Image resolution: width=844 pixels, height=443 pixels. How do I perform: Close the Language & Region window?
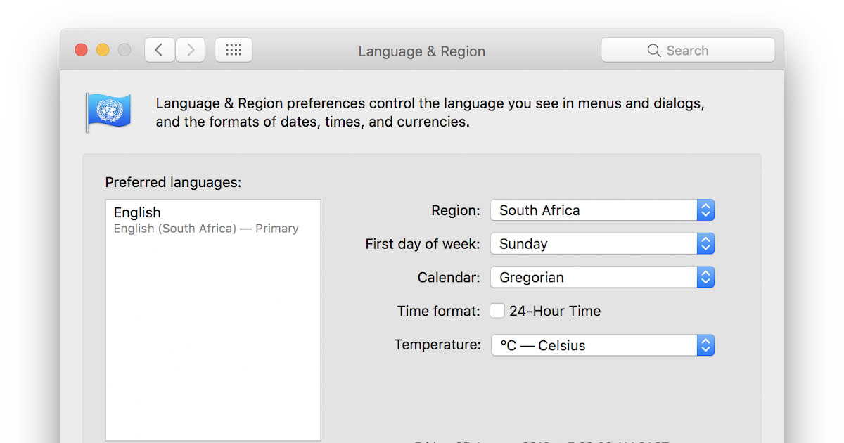pyautogui.click(x=82, y=50)
